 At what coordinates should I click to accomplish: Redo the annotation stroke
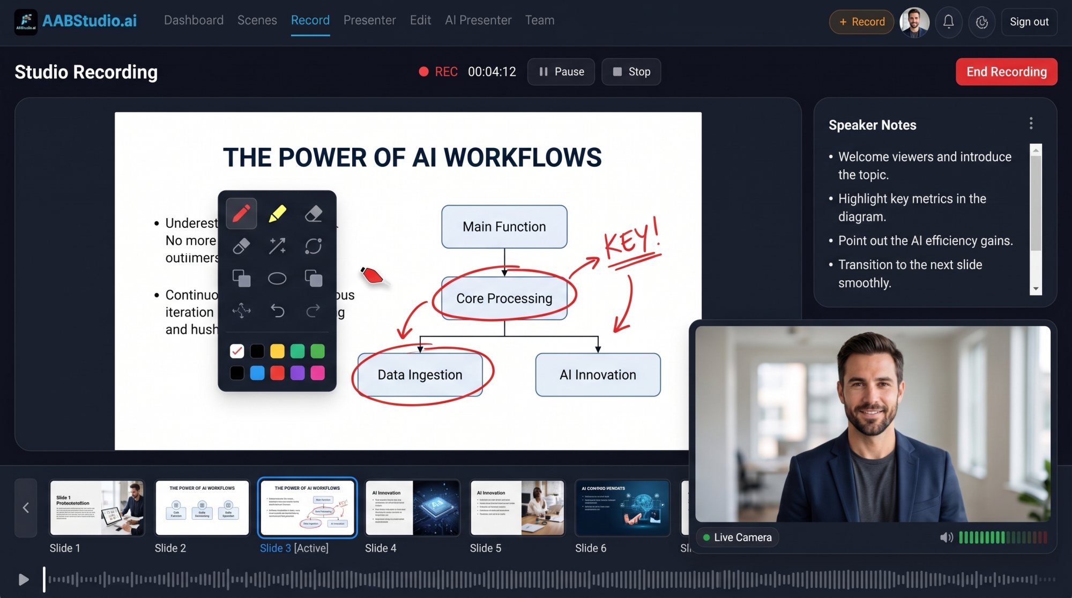pos(314,310)
